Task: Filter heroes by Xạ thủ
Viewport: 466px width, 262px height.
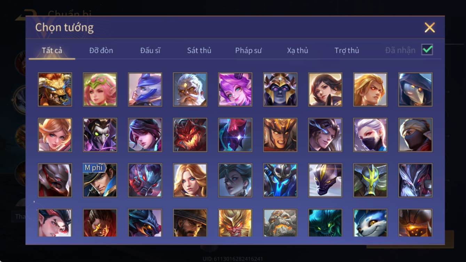Action: pos(298,50)
